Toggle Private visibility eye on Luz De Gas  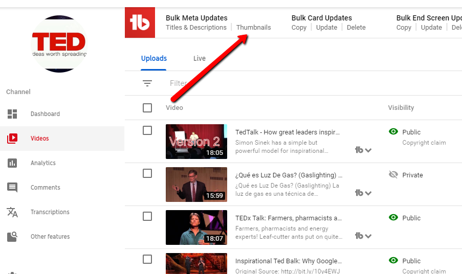click(393, 175)
